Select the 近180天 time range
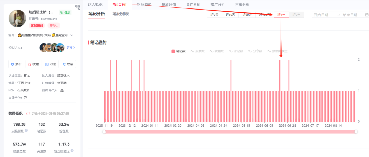 265,15
